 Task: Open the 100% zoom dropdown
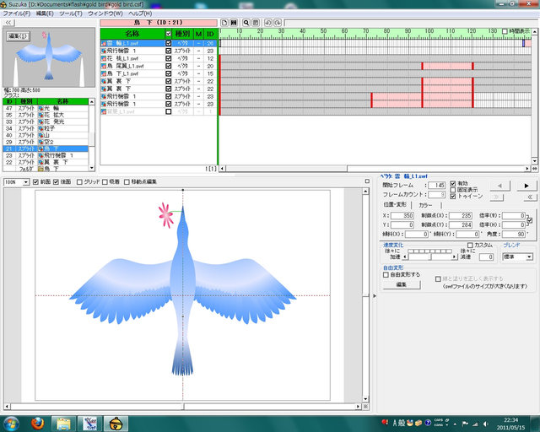click(26, 182)
